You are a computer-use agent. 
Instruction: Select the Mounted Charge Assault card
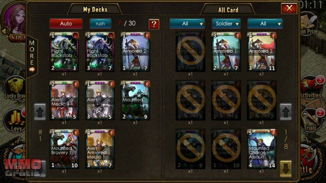[261, 149]
